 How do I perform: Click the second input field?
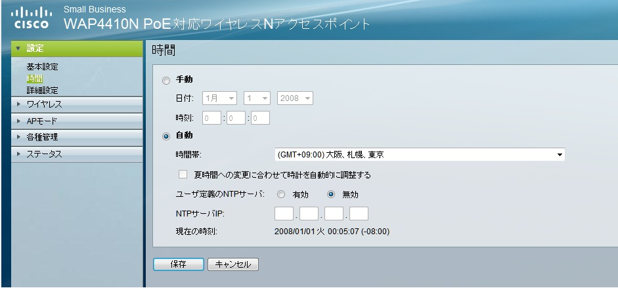260,117
